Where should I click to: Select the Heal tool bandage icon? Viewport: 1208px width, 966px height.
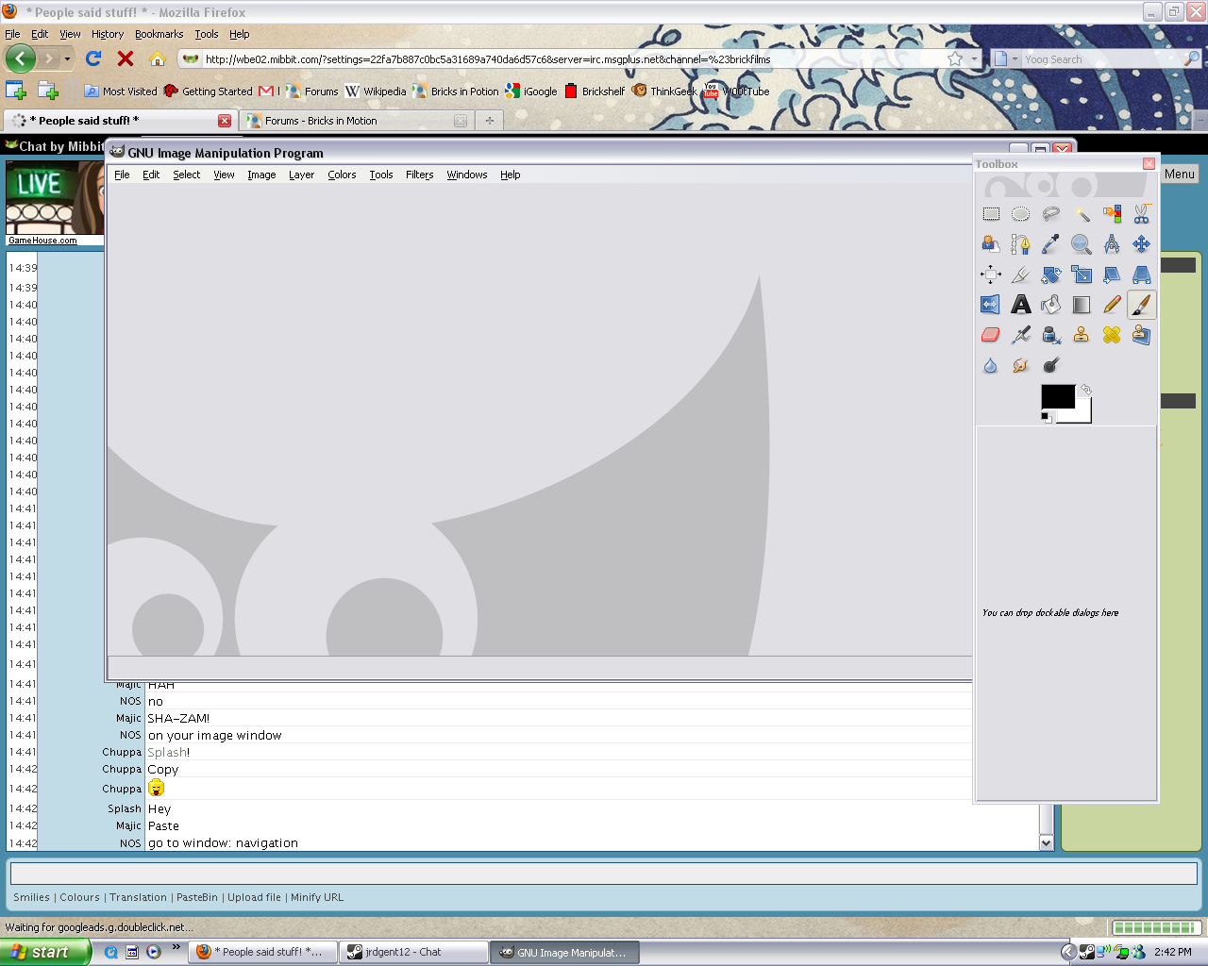click(x=1112, y=335)
